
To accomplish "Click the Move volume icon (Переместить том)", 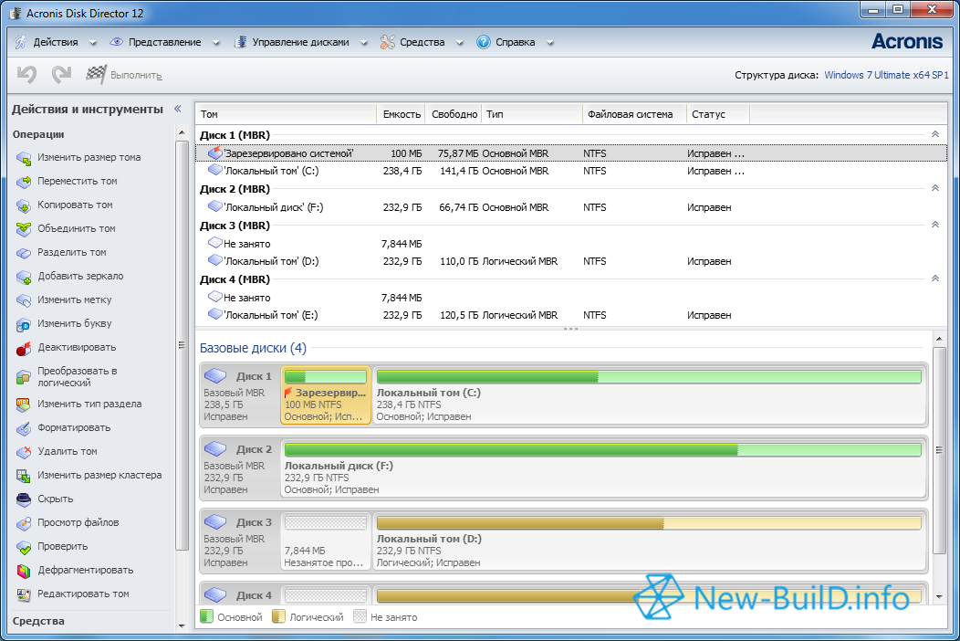I will [x=24, y=182].
